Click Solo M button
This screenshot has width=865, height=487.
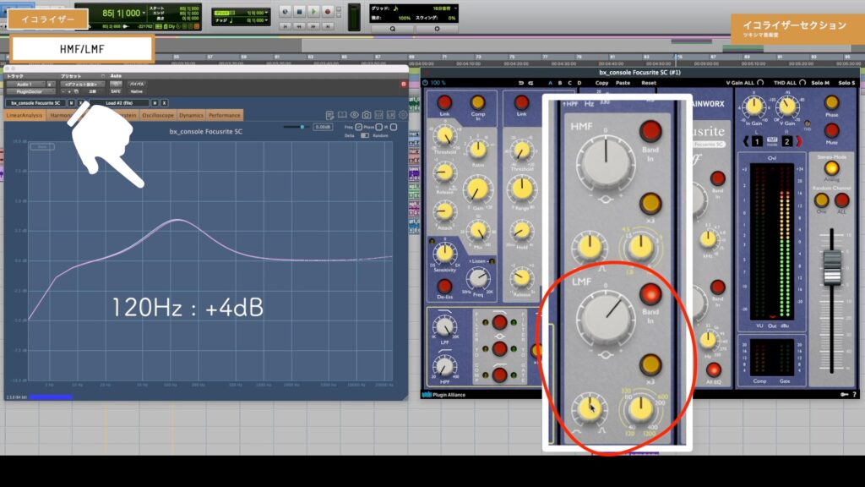click(820, 83)
